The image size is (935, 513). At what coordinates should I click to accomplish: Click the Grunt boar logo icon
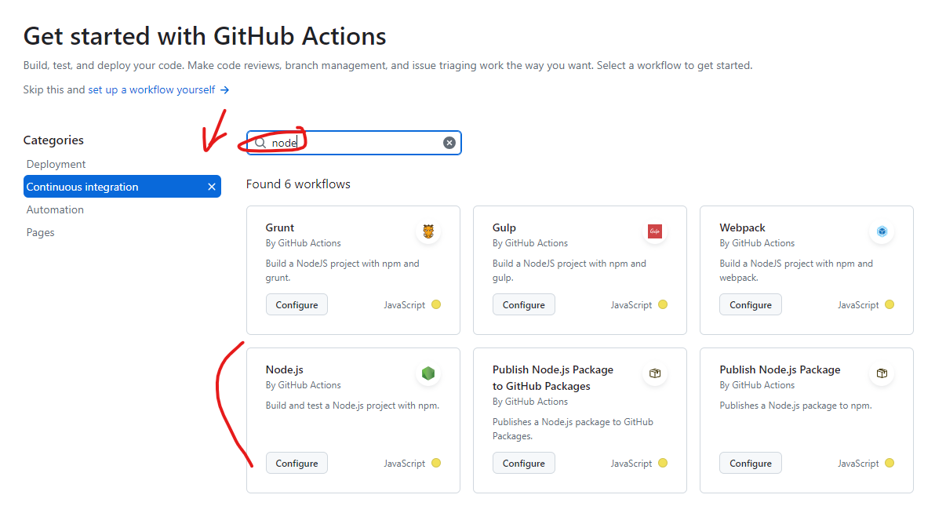pos(428,231)
